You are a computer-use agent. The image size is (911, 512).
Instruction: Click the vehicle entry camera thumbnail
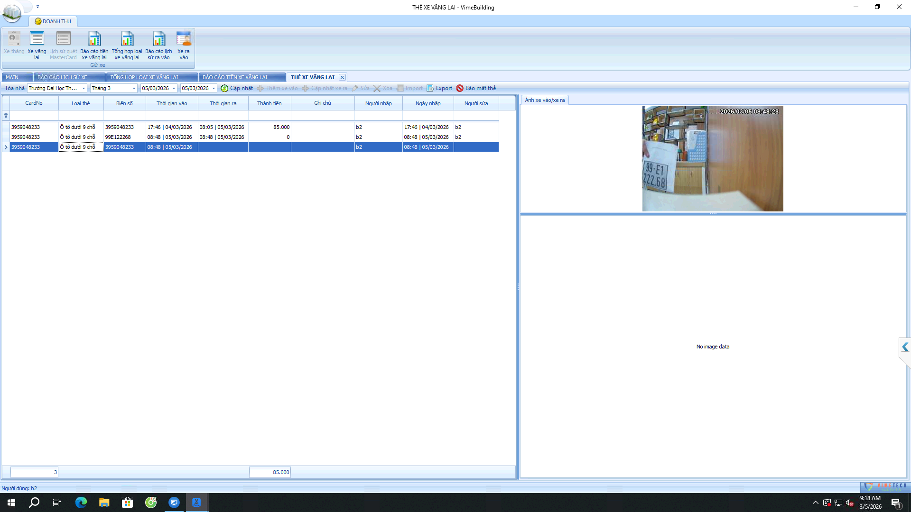pyautogui.click(x=712, y=158)
